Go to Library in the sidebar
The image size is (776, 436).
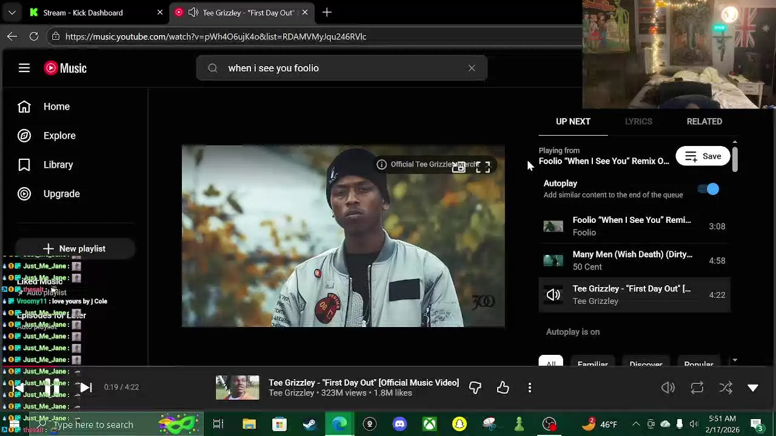pyautogui.click(x=58, y=165)
